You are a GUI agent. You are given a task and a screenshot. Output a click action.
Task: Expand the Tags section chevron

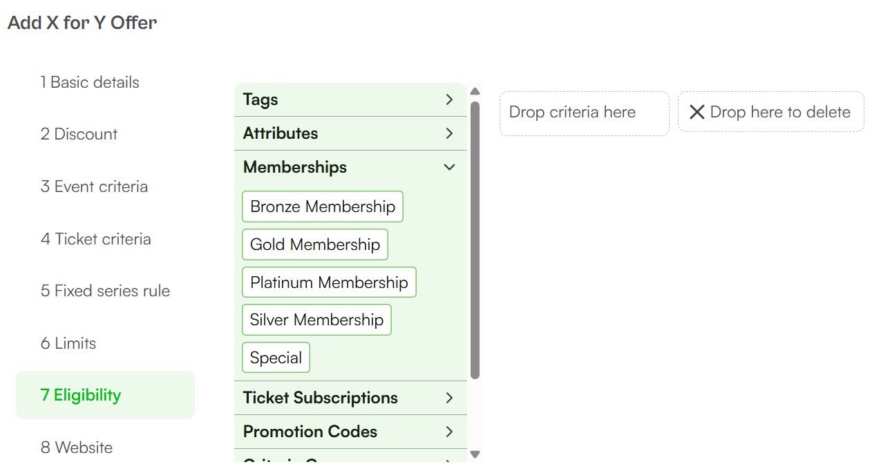tap(449, 99)
